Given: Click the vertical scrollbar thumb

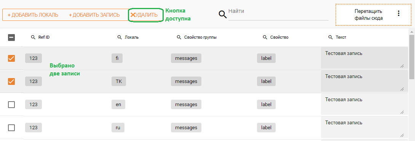Looking at the screenshot, I should tap(412, 56).
